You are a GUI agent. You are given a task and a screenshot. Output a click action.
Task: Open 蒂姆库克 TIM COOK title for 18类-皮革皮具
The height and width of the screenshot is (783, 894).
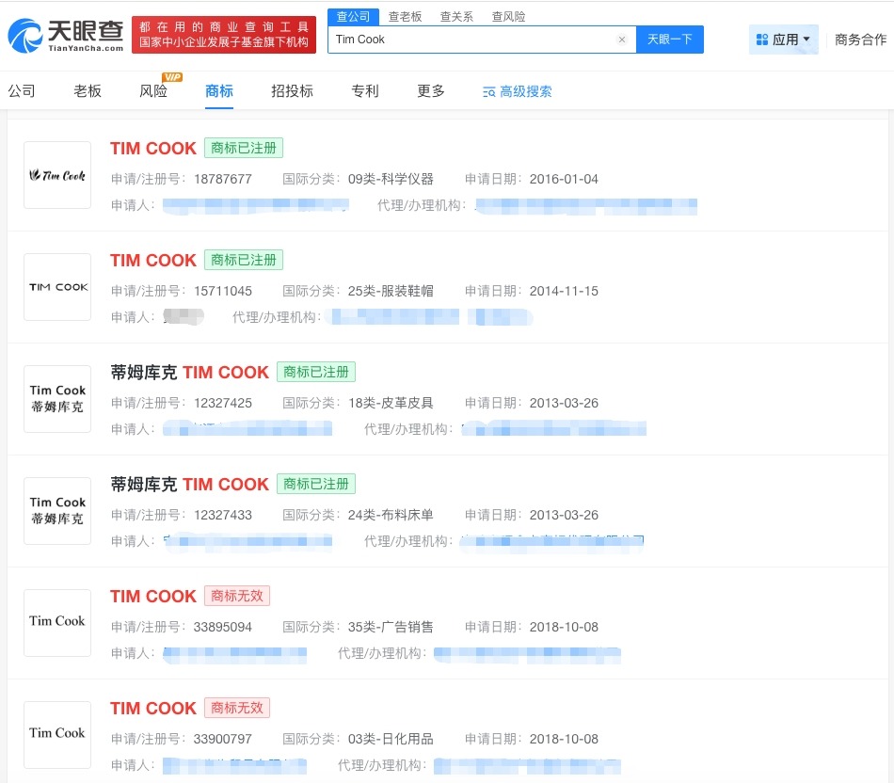[x=189, y=373]
